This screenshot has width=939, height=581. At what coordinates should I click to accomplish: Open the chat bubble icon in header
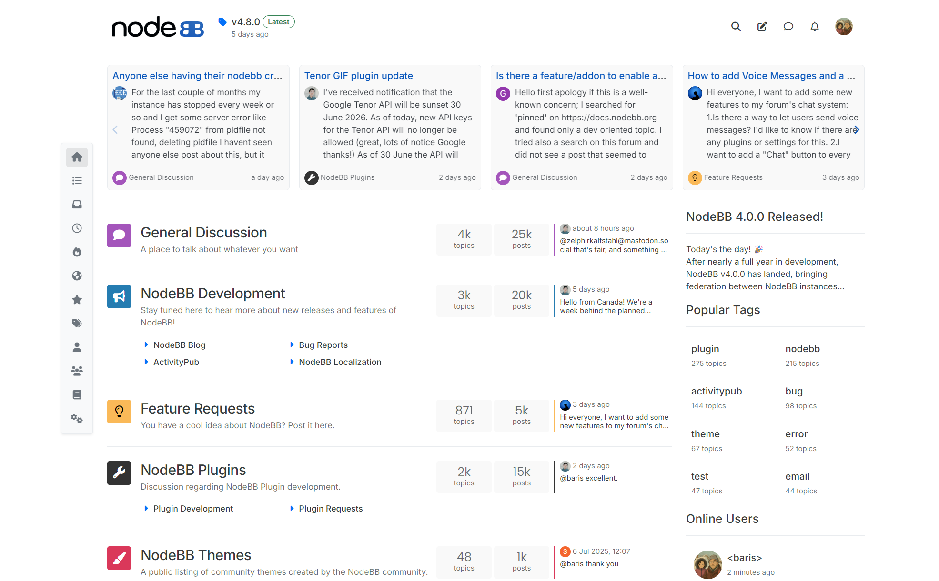[788, 27]
